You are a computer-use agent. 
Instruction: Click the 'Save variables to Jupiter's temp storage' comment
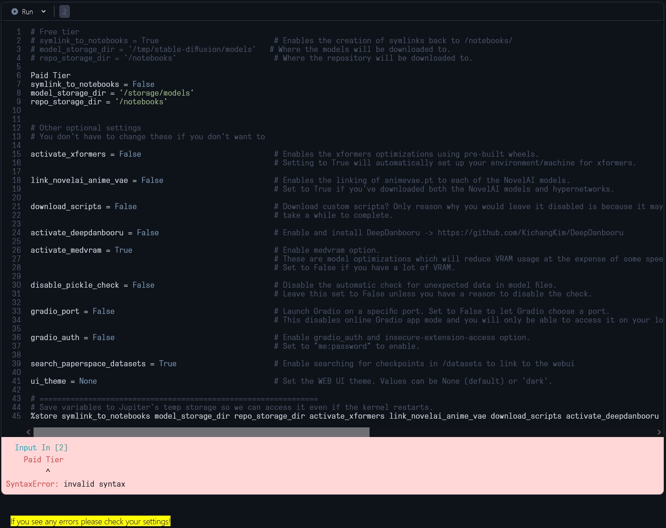point(232,407)
